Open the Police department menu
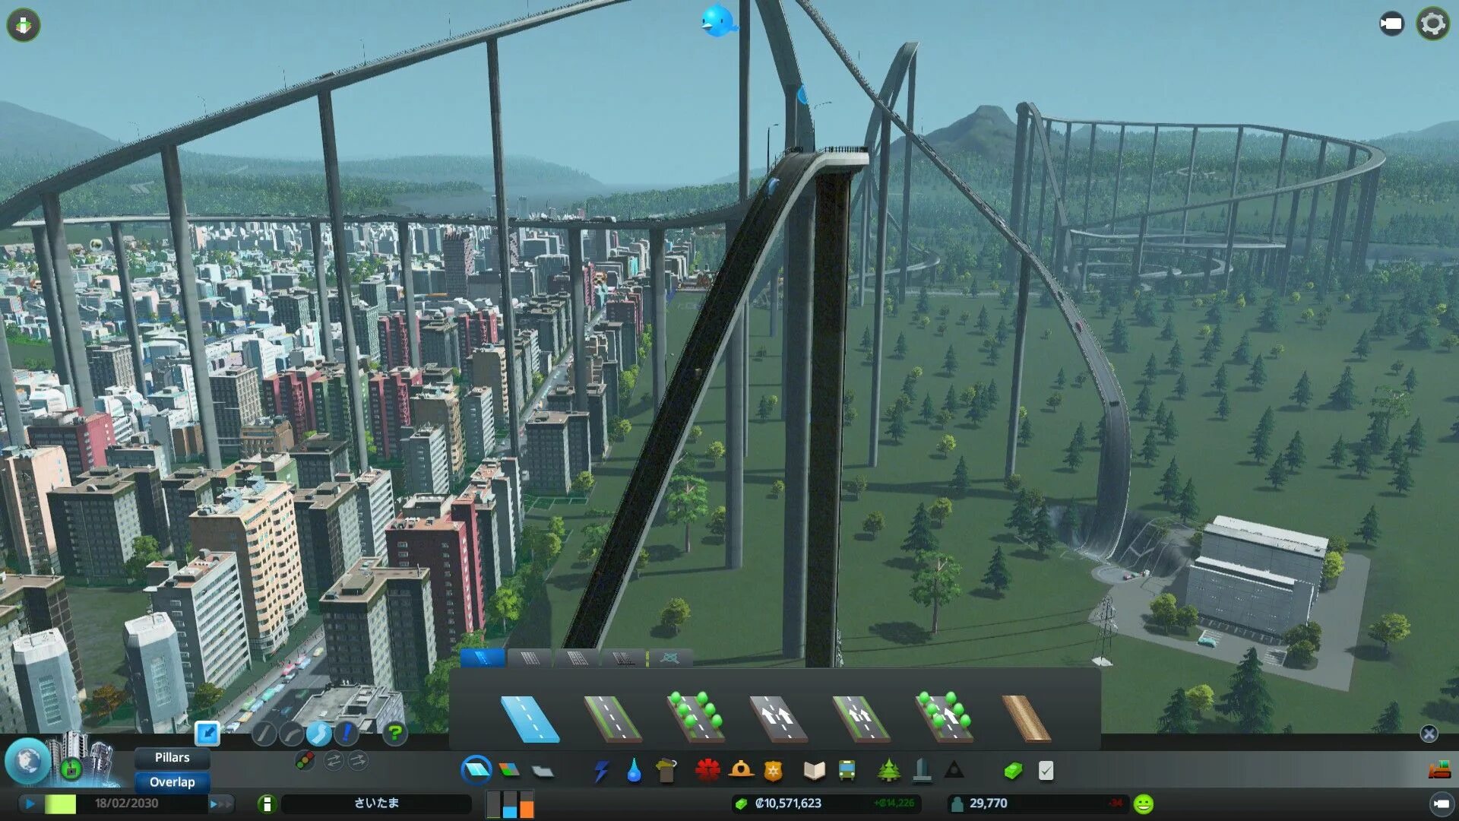 point(773,772)
